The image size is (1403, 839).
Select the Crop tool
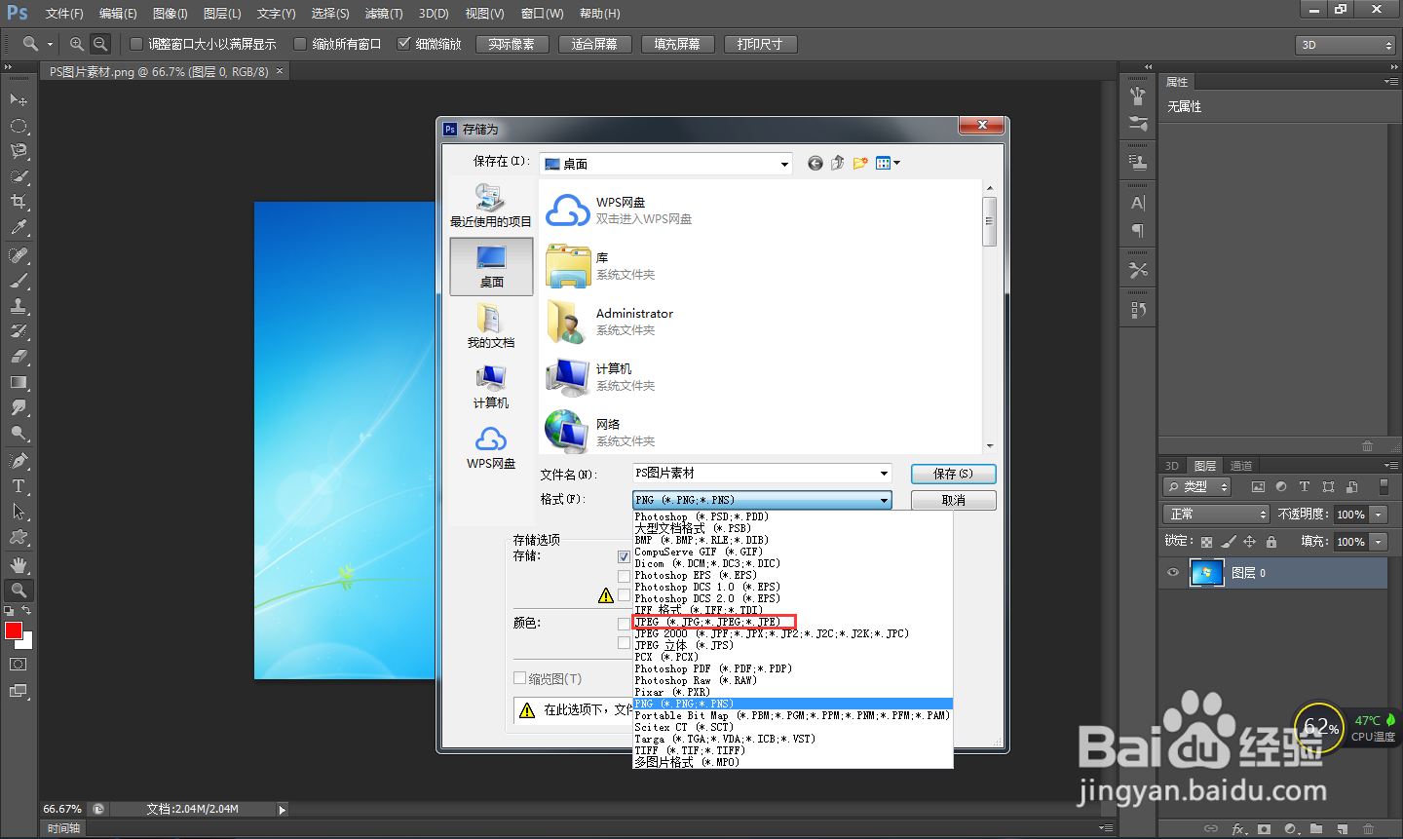[19, 202]
